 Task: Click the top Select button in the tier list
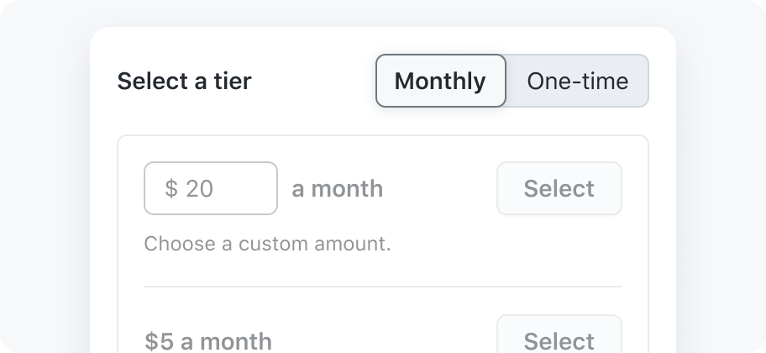point(559,188)
